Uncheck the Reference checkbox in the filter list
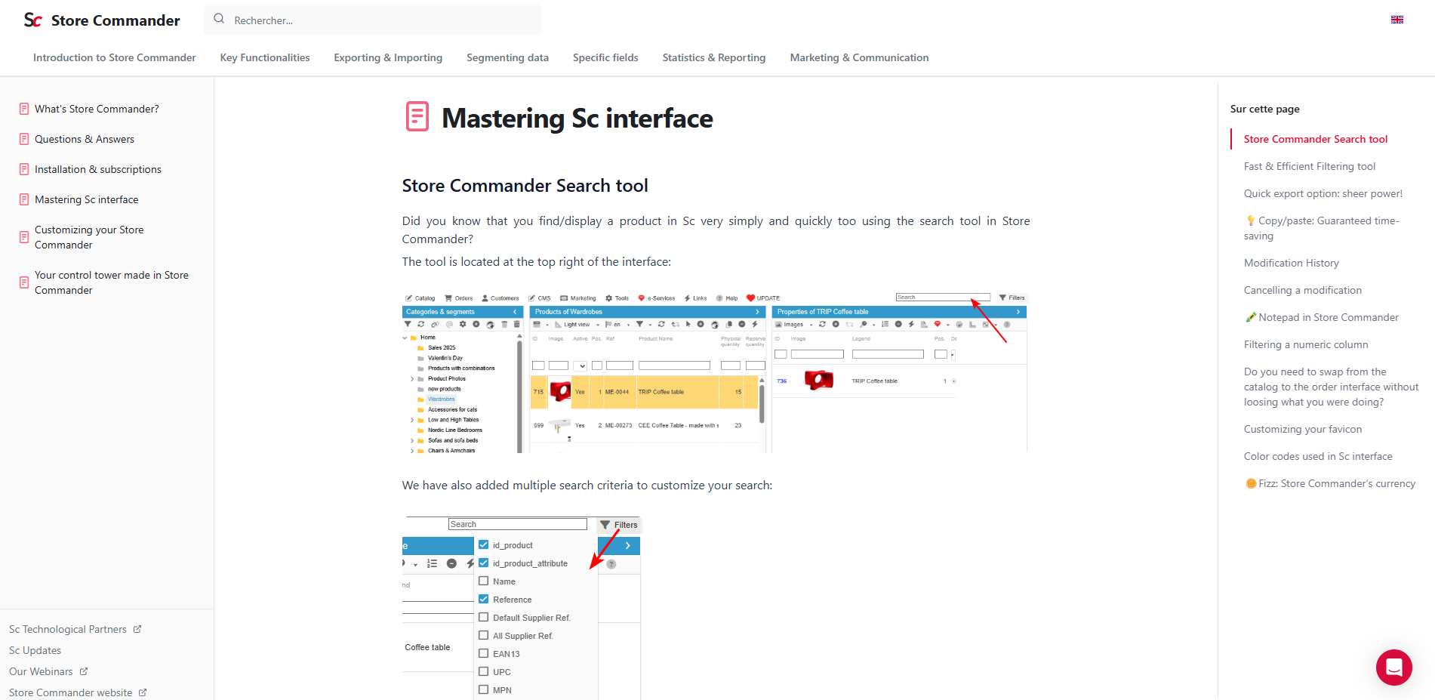This screenshot has height=700, width=1435. (484, 599)
